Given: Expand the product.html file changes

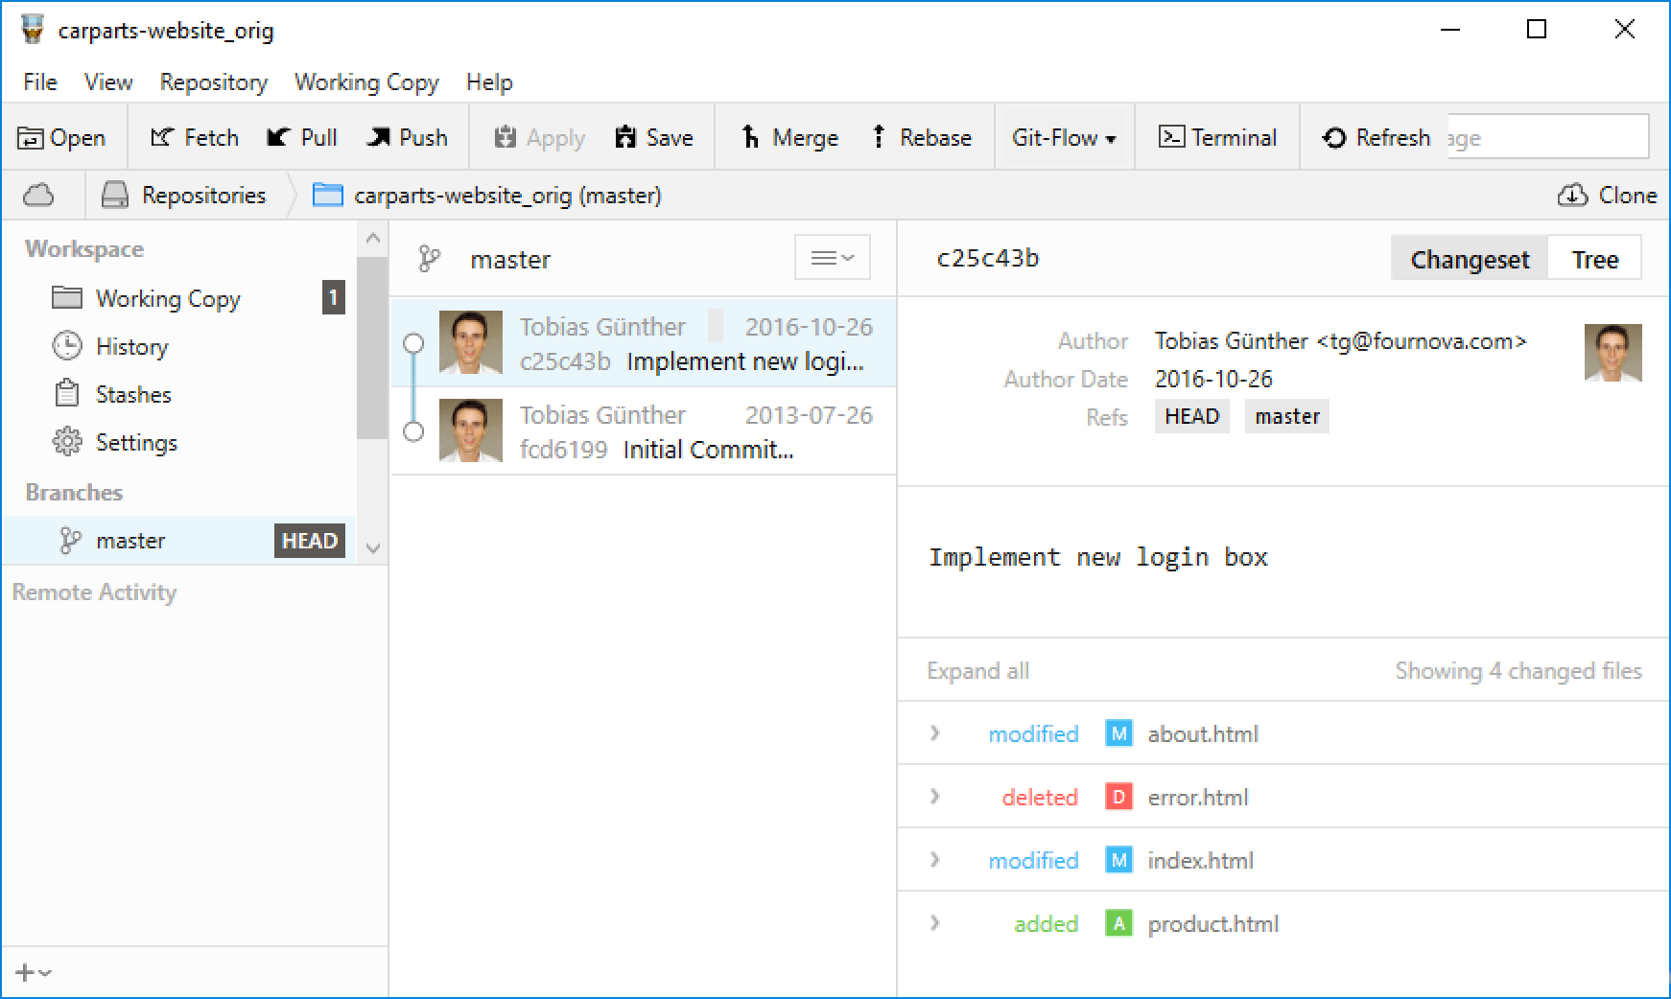Looking at the screenshot, I should (x=935, y=924).
